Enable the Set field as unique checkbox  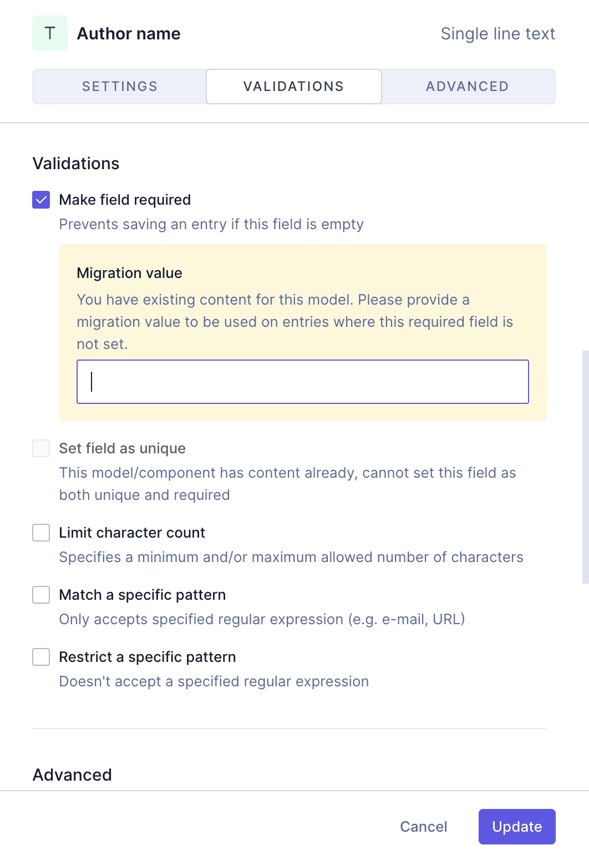pyautogui.click(x=40, y=448)
